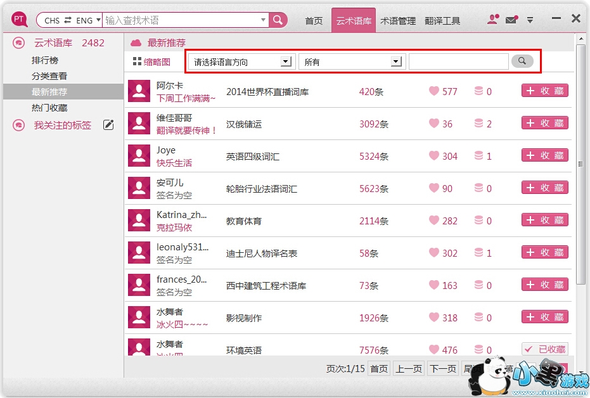
Task: Switch to 缩略图 thumbnail view
Action: pos(151,61)
